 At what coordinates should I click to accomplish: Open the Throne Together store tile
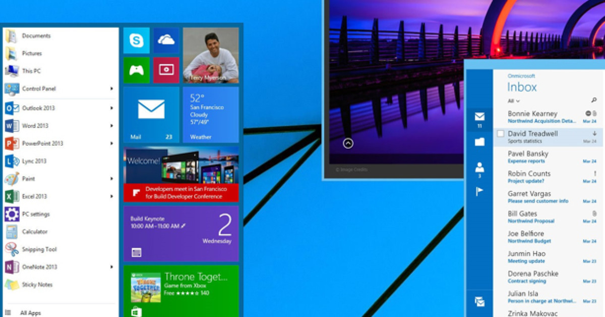[x=181, y=291]
